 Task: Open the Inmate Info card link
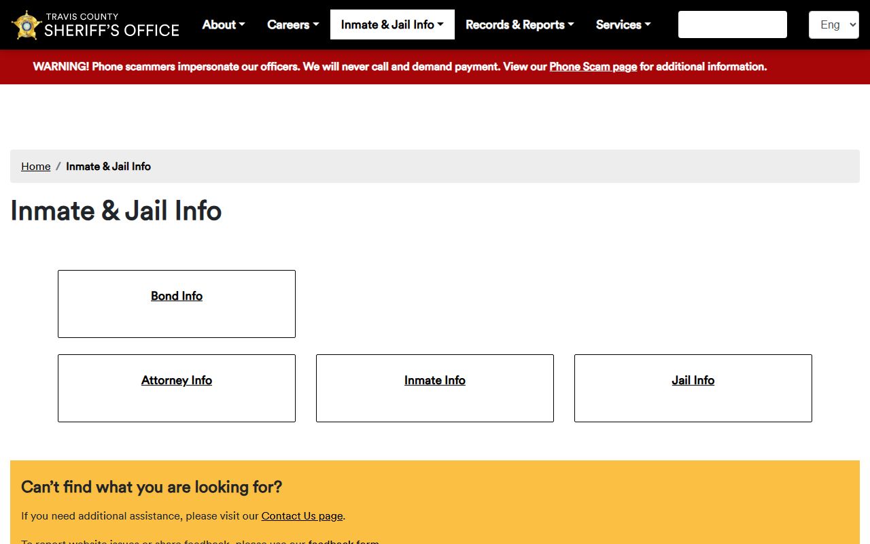(x=435, y=381)
